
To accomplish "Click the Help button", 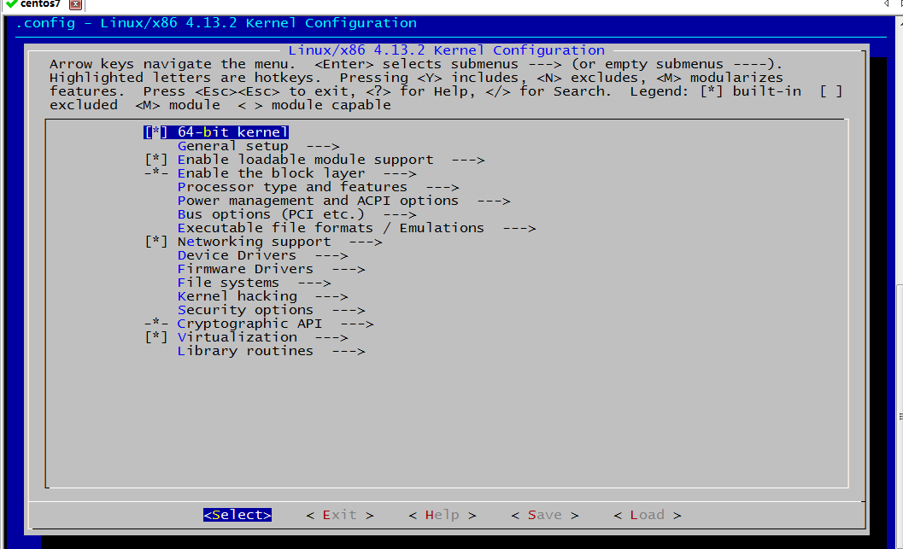I will (x=443, y=515).
